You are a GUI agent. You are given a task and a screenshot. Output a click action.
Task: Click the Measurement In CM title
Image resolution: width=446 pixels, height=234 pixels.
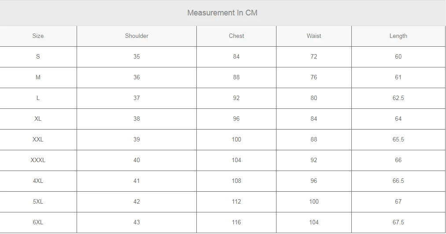[x=222, y=13]
